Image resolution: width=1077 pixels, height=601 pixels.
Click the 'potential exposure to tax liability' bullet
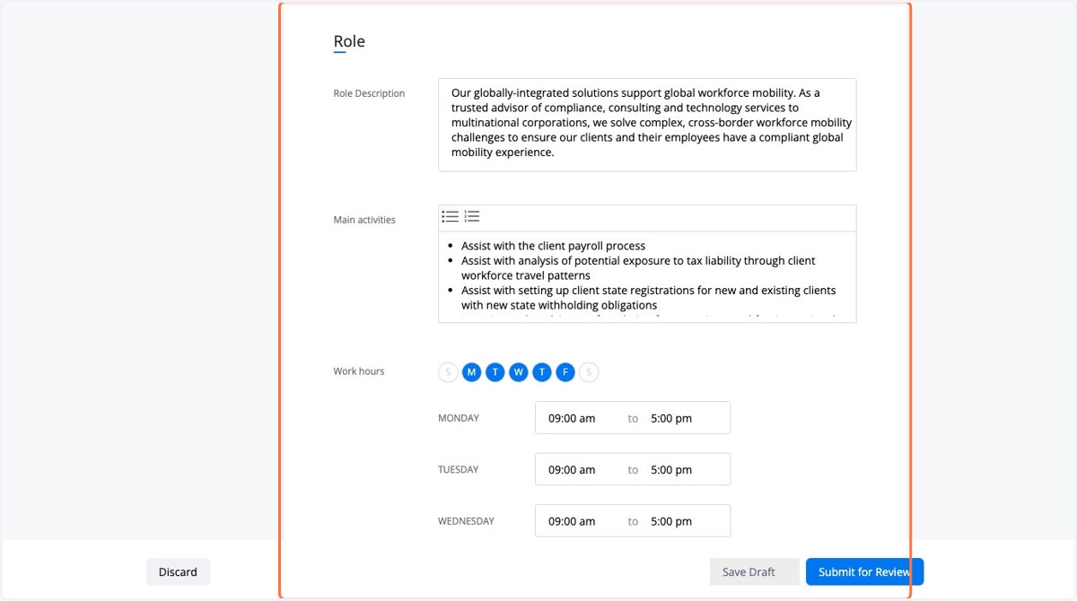pos(638,268)
